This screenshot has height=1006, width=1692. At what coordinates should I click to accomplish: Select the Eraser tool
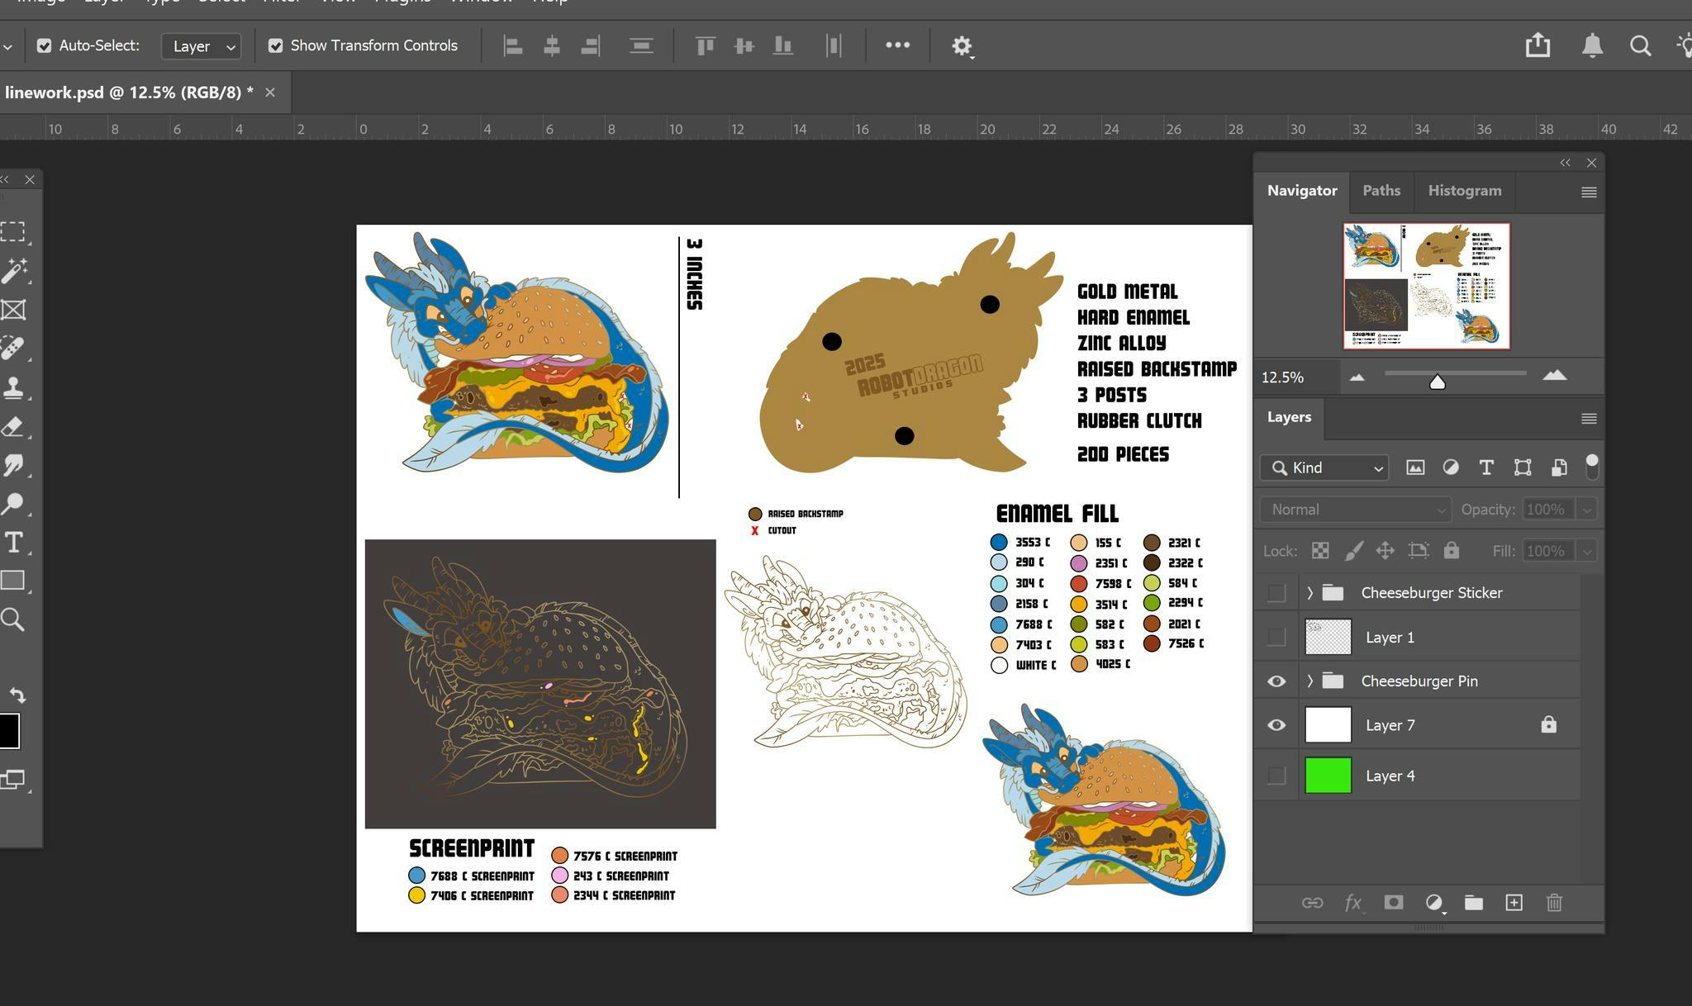click(x=13, y=426)
